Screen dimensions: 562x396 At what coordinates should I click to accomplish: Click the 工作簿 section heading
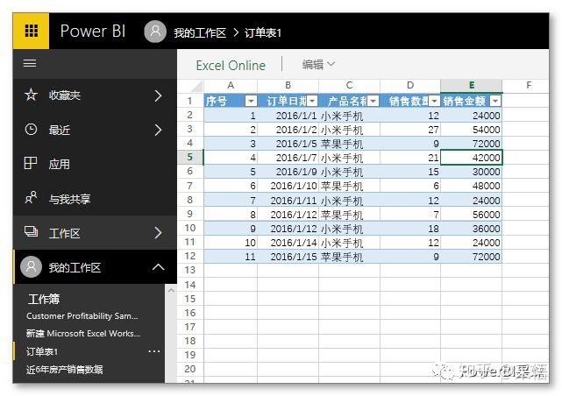tap(44, 299)
